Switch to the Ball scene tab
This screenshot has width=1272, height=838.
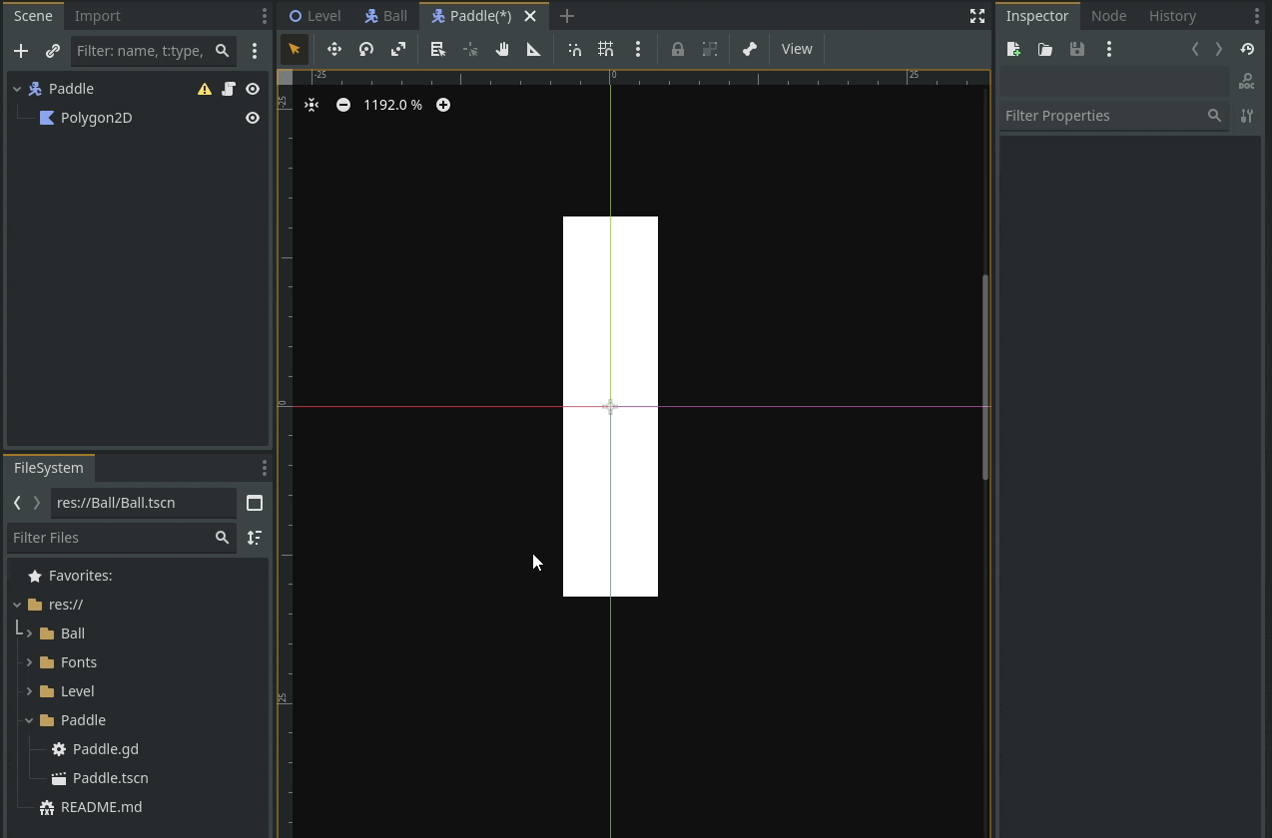coord(386,16)
